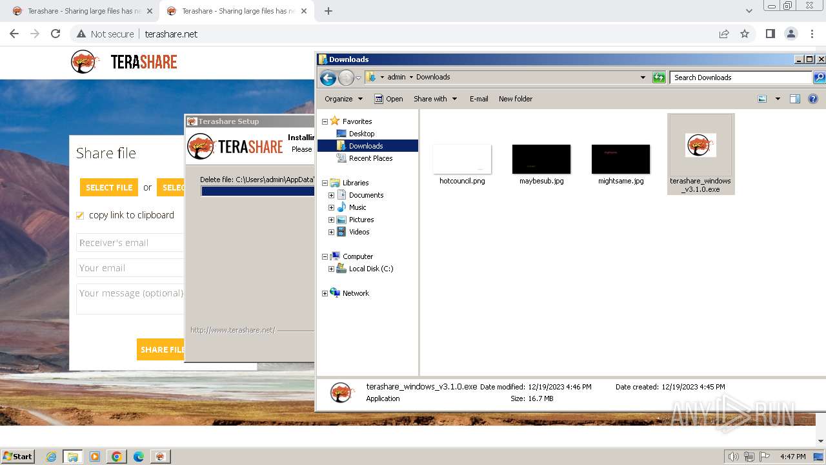Expand the Videos library node
Image resolution: width=826 pixels, height=465 pixels.
331,232
